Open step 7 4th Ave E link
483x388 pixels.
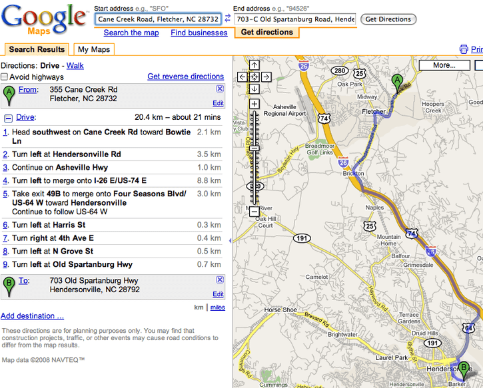point(5,238)
